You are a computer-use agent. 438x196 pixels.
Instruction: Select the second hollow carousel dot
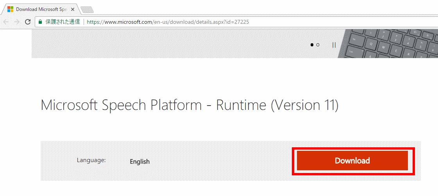[x=318, y=45]
